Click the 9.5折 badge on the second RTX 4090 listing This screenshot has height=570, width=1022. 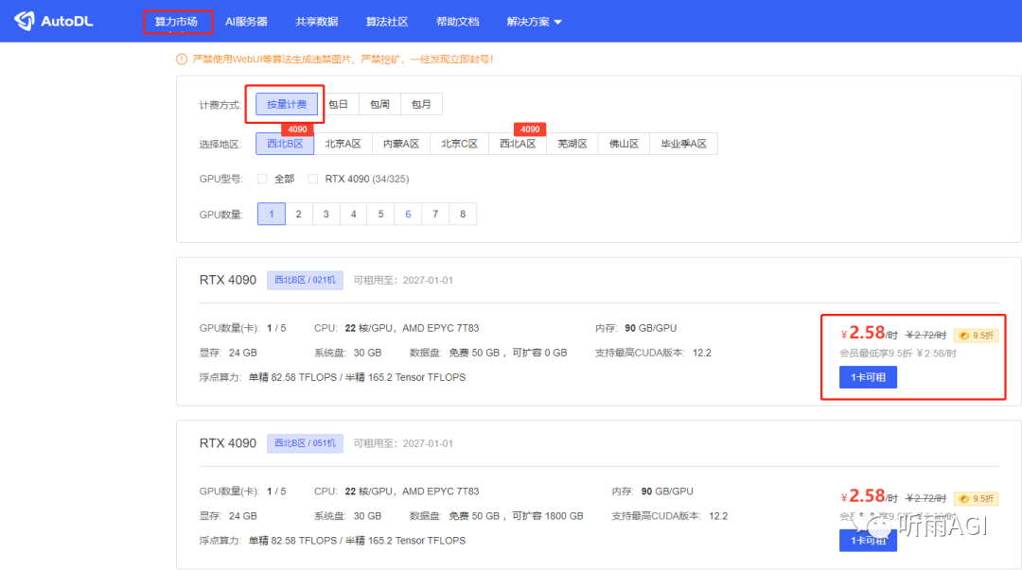tap(976, 496)
